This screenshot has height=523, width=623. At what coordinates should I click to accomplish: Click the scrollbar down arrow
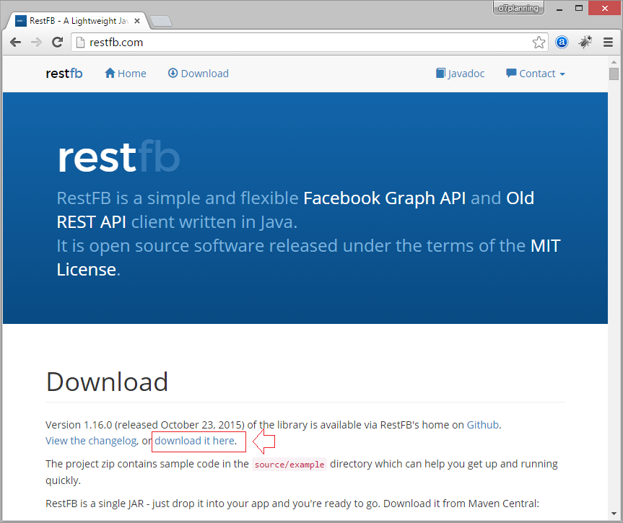click(614, 514)
